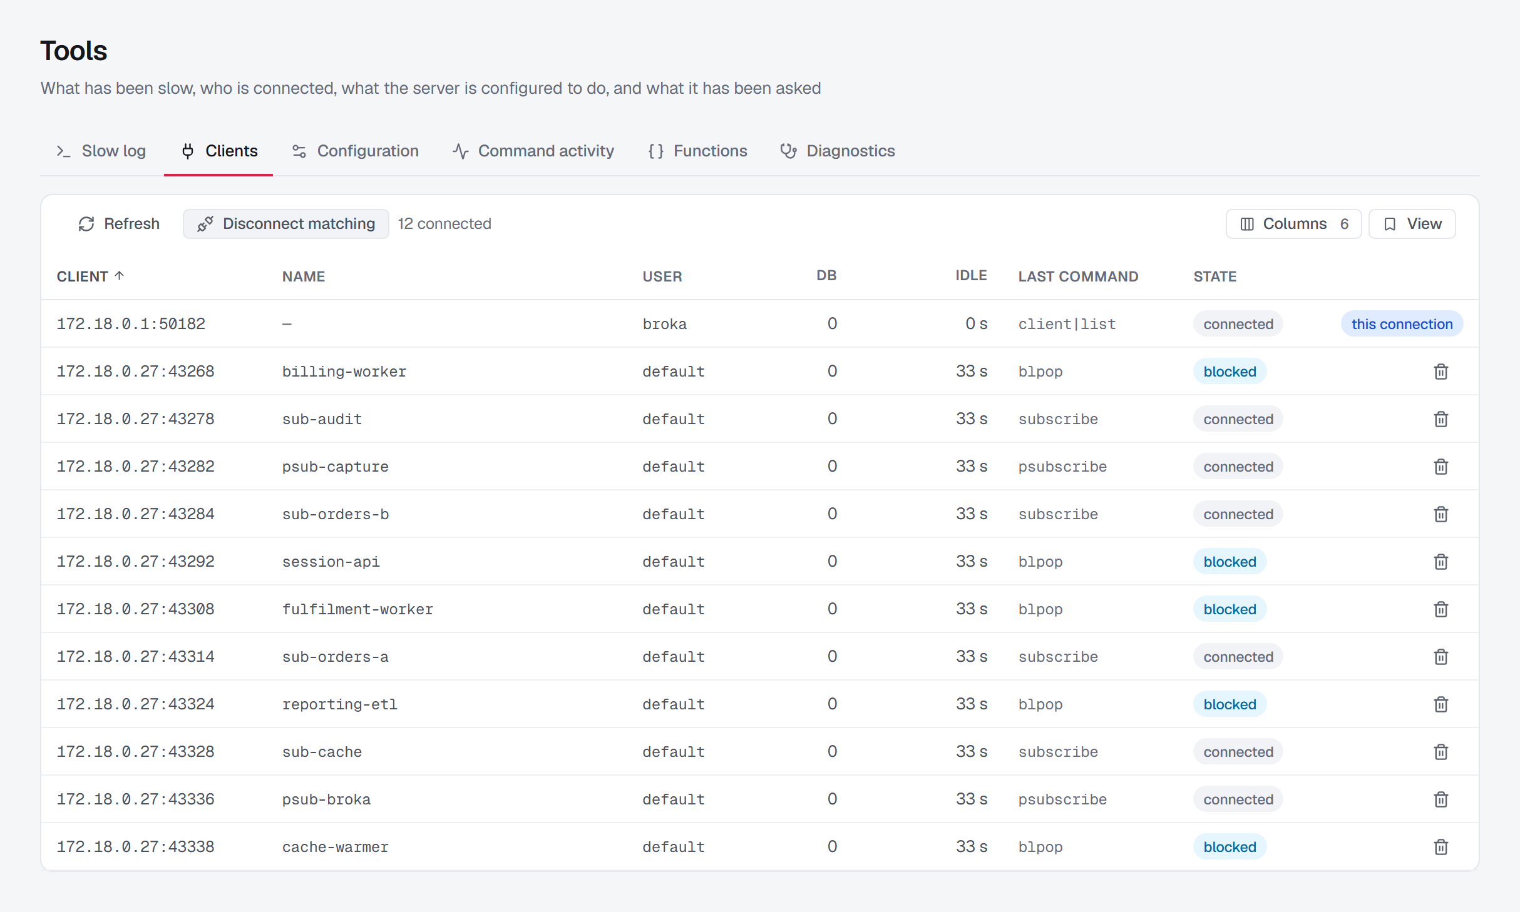The height and width of the screenshot is (912, 1520).
Task: Open the Command activity tab
Action: 533,151
